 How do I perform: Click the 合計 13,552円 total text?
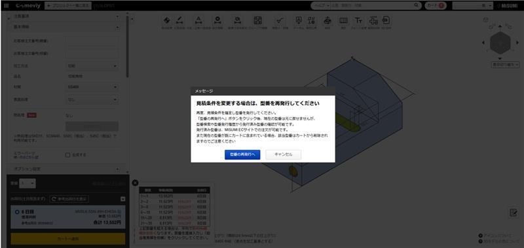coord(107,222)
